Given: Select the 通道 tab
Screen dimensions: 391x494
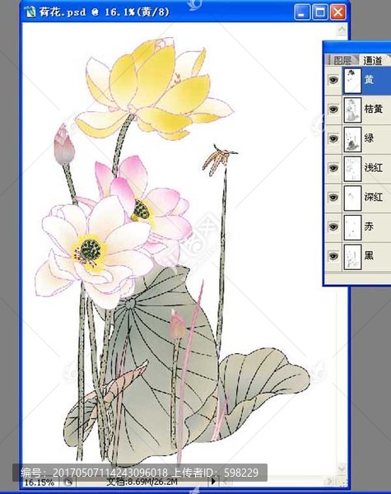Looking at the screenshot, I should pyautogui.click(x=372, y=60).
